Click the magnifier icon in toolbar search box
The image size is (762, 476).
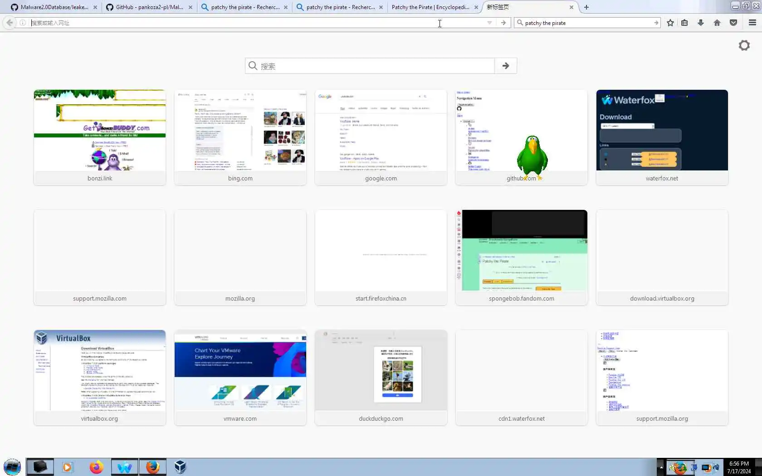[520, 23]
